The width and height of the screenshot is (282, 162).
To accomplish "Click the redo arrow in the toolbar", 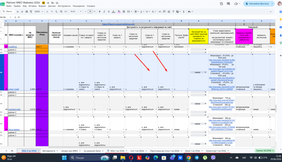I will [22, 11].
